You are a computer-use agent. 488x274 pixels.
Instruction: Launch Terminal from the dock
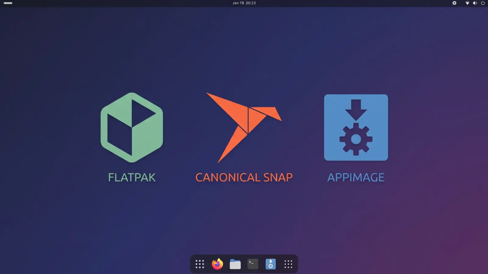pyautogui.click(x=253, y=264)
